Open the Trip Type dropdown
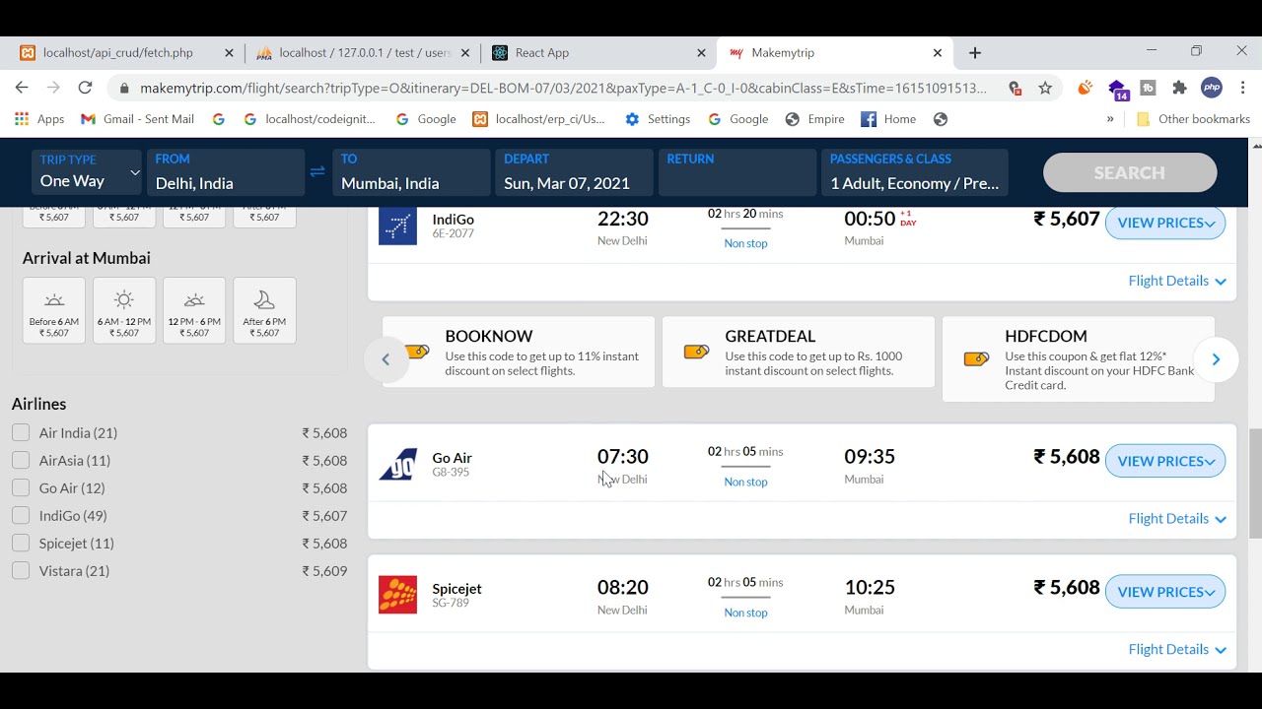Viewport: 1262px width, 709px height. (87, 172)
